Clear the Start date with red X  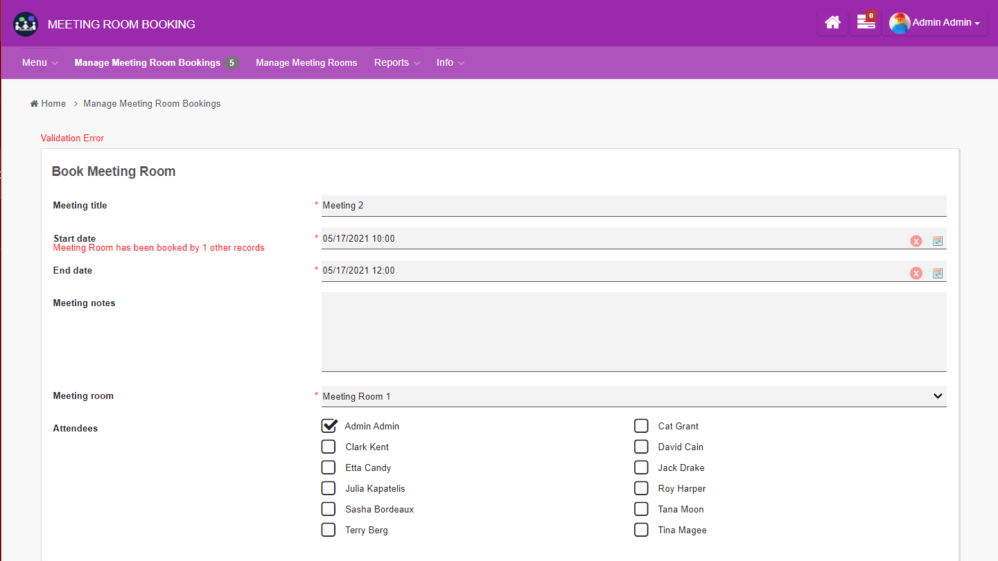point(916,241)
